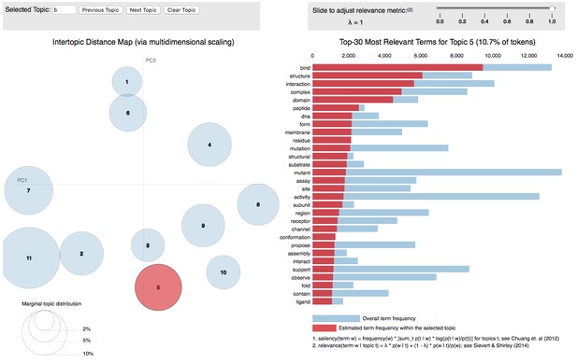The height and width of the screenshot is (362, 577).
Task: Click the red topic 5 circle
Action: 158,287
